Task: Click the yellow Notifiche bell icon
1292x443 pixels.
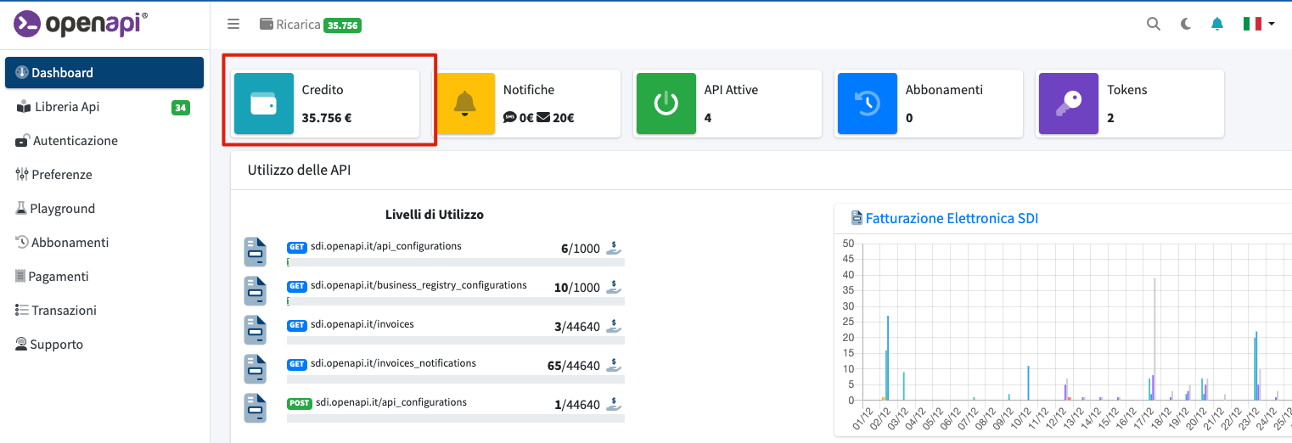Action: (464, 104)
